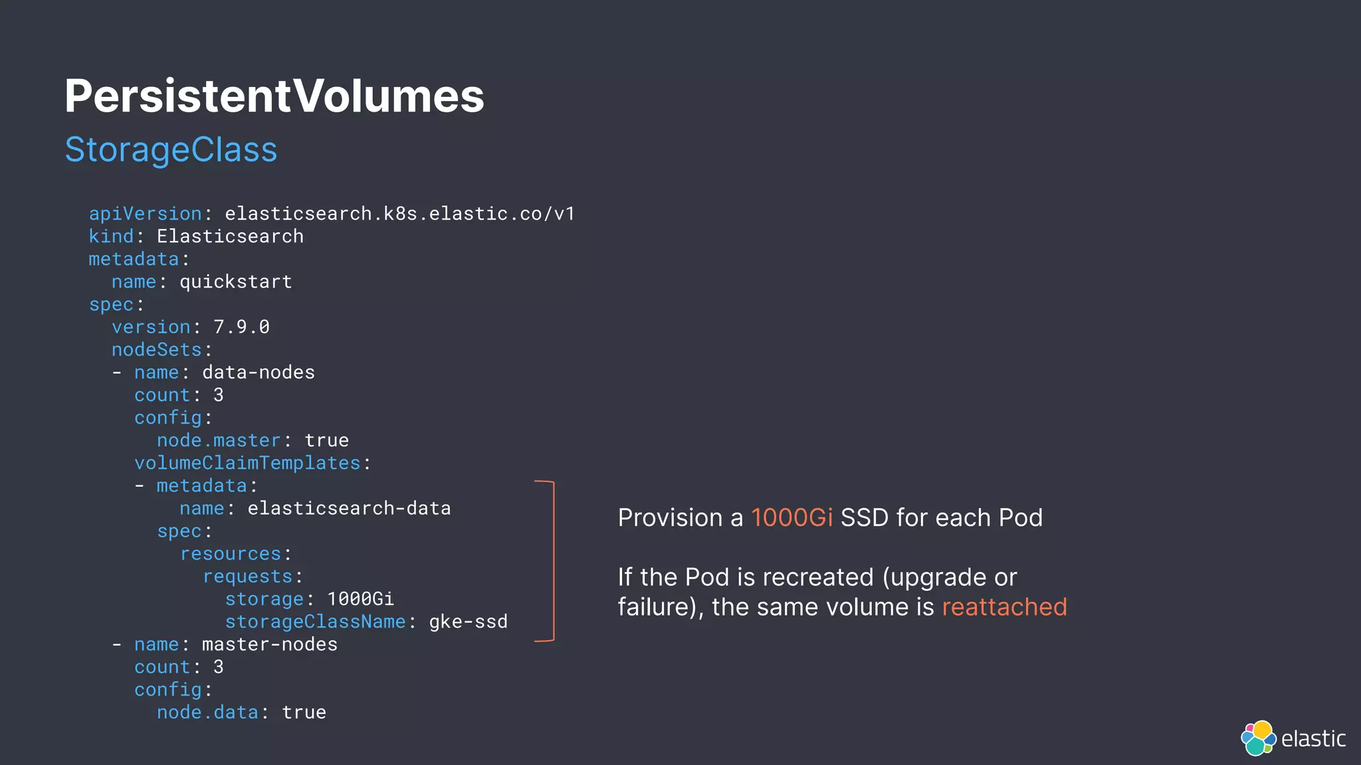The width and height of the screenshot is (1361, 765).
Task: Select the data-nodes name entry
Action: tap(225, 373)
